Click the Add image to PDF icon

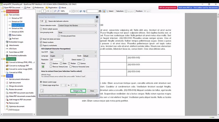click(x=7, y=100)
